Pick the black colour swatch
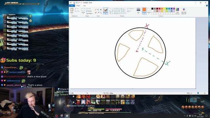Viewport: 210px width, 118px height. coord(152,9)
